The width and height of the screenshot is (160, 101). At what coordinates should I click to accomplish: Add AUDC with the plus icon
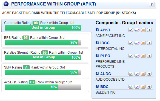(x=149, y=74)
